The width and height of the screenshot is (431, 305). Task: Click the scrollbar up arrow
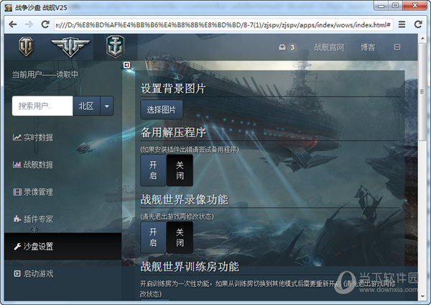click(x=422, y=38)
